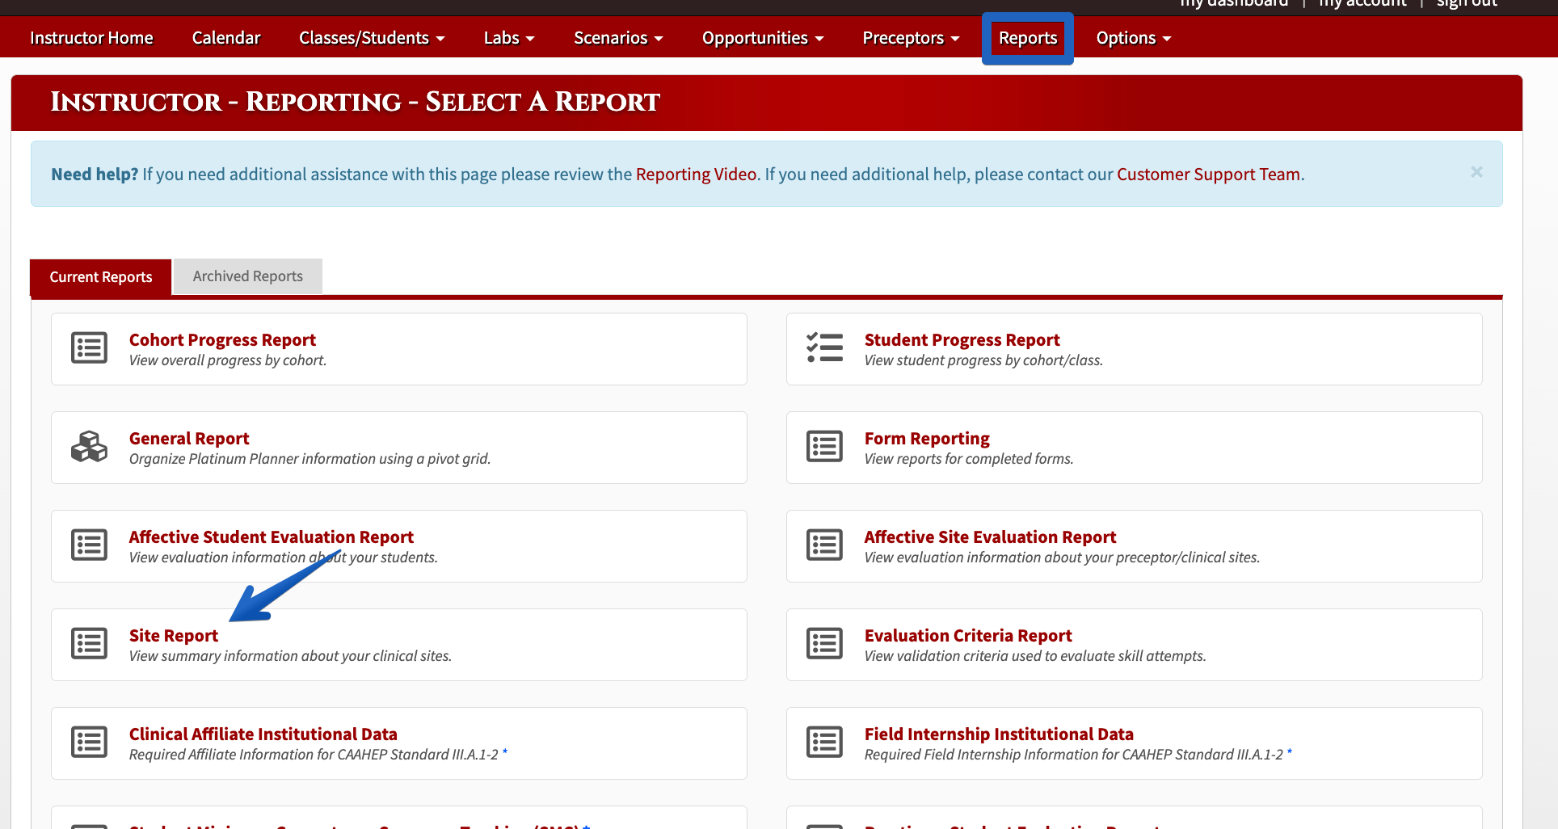The image size is (1558, 829).
Task: Open the General Report
Action: point(189,439)
